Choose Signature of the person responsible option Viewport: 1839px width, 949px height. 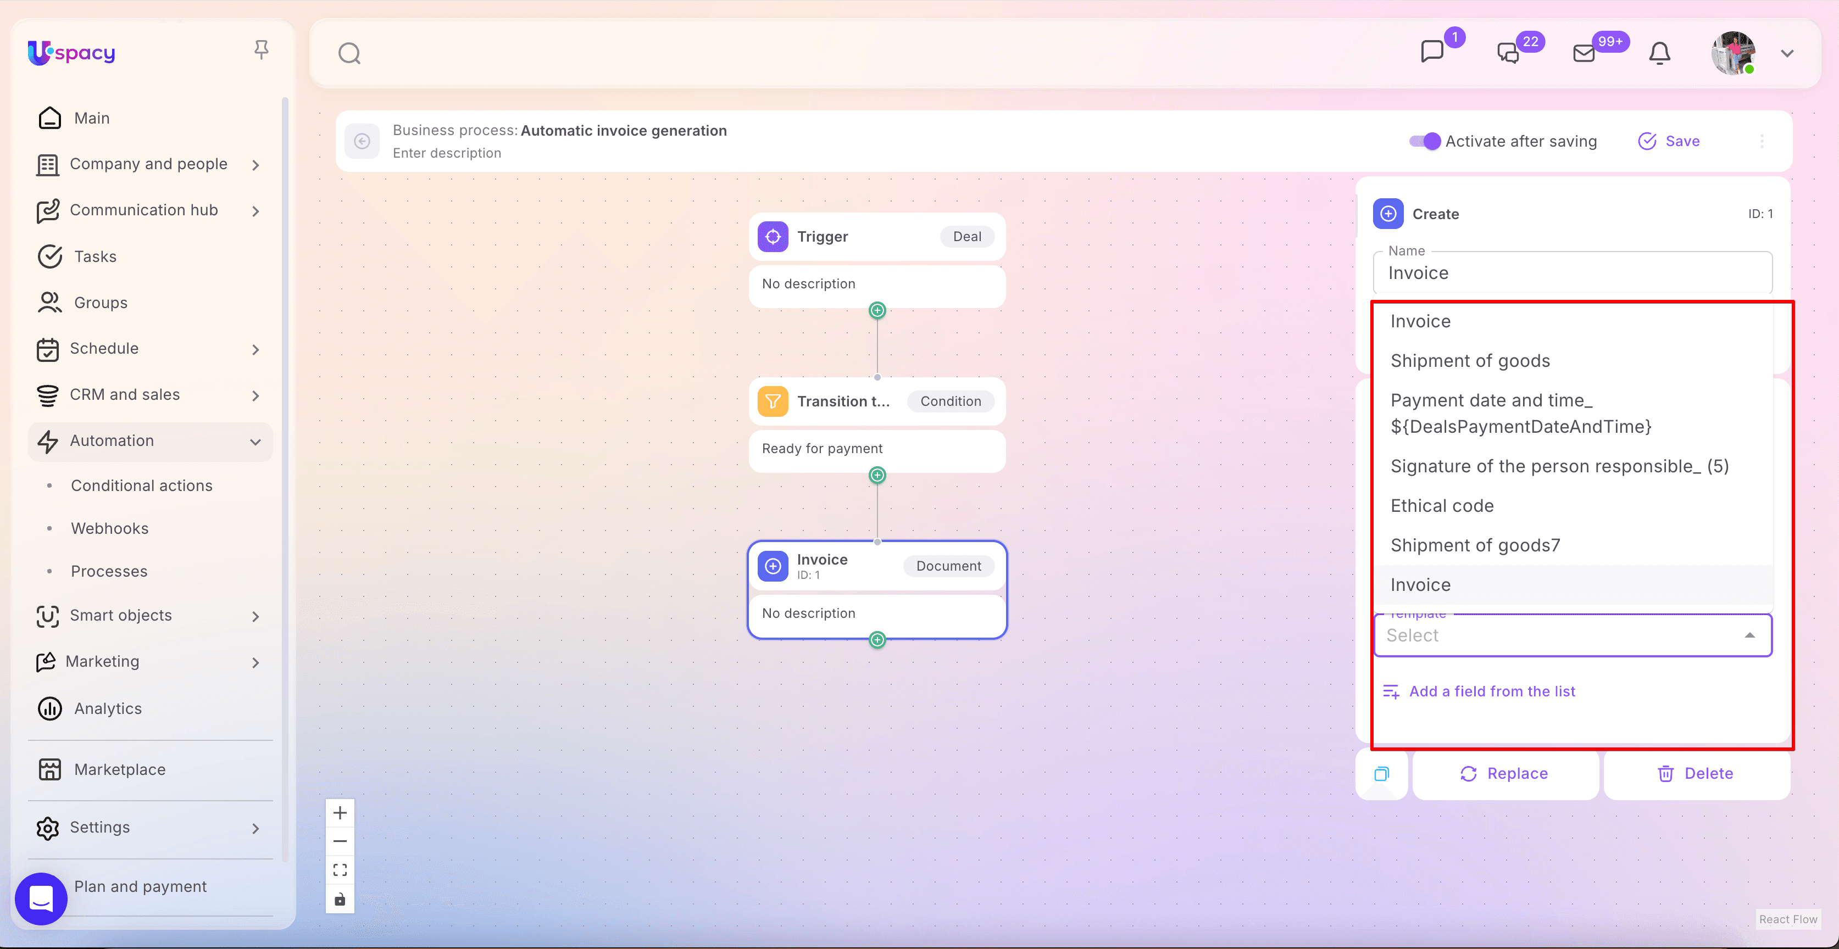1574,466
